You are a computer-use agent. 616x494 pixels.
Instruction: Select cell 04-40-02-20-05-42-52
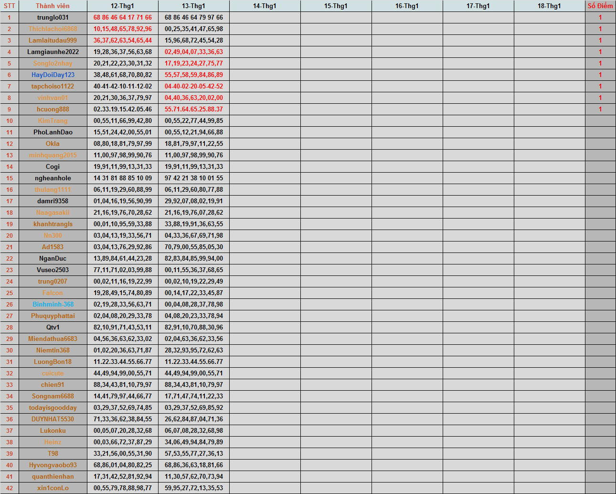click(194, 86)
